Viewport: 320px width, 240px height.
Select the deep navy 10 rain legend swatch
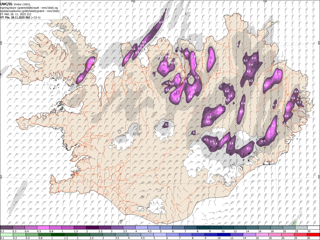223,234
